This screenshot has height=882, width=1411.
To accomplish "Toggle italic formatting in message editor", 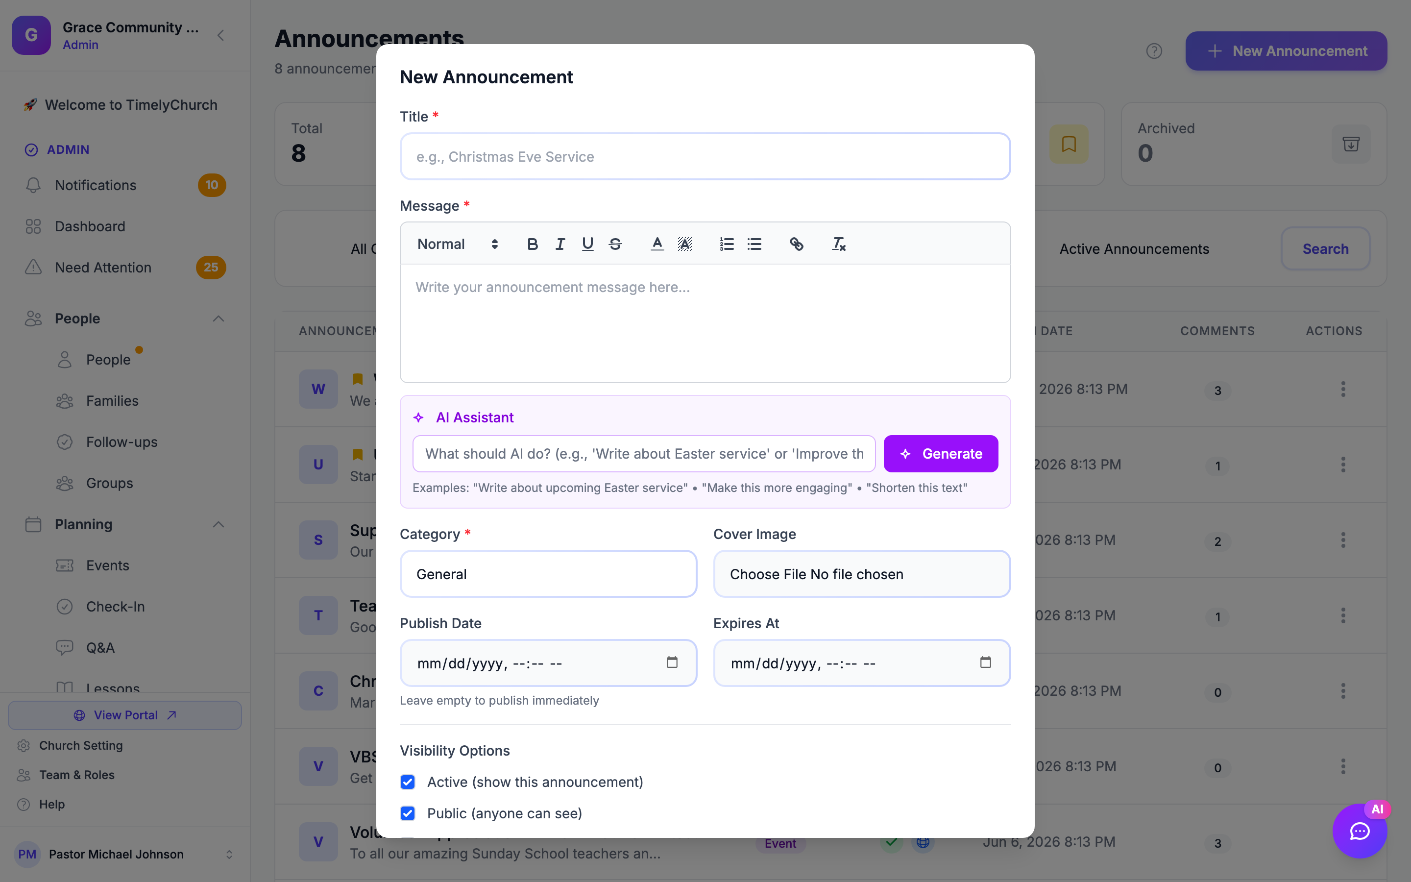I will (x=560, y=244).
